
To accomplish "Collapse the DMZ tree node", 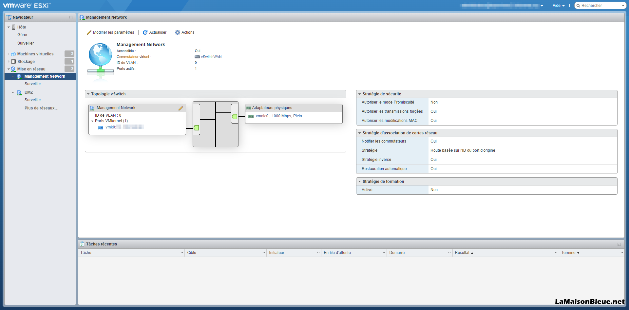I will coord(13,92).
